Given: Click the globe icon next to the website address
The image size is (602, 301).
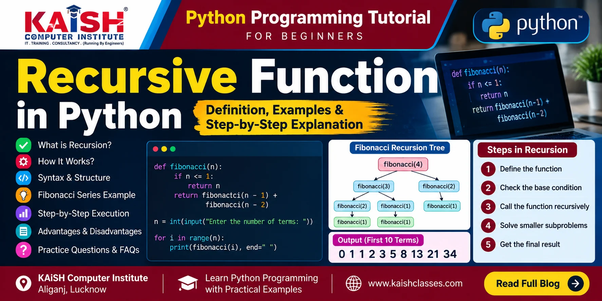Looking at the screenshot, I should 353,283.
